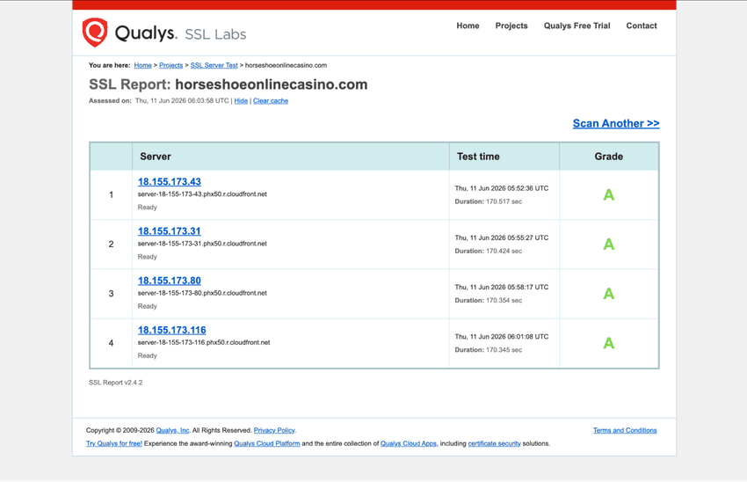Click hostname server-18-155-173-31.phx50.r.cloudfront.net
This screenshot has height=482, width=747.
point(202,244)
